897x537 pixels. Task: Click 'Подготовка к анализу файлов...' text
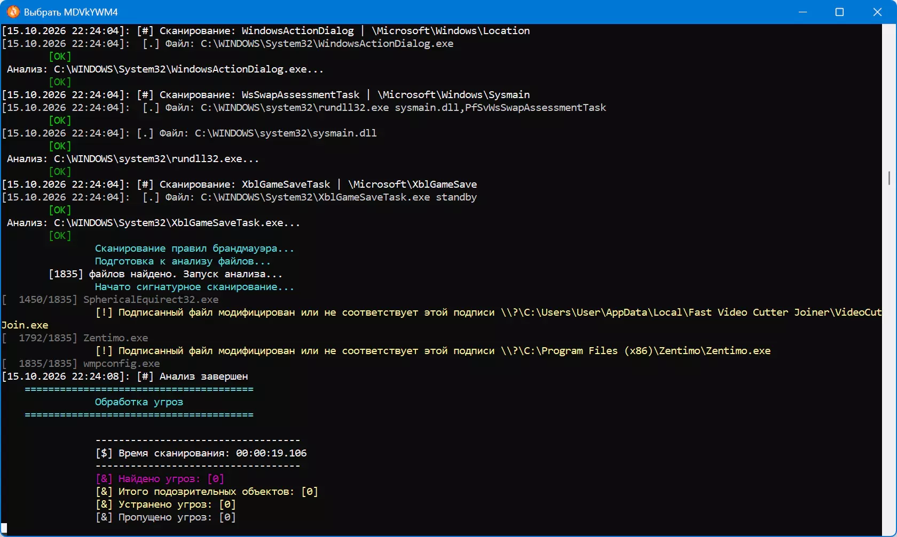pyautogui.click(x=183, y=261)
